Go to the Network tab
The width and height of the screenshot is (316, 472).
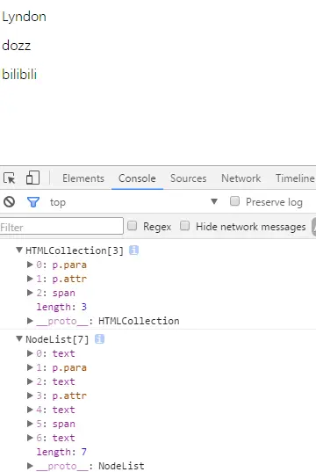pyautogui.click(x=241, y=178)
